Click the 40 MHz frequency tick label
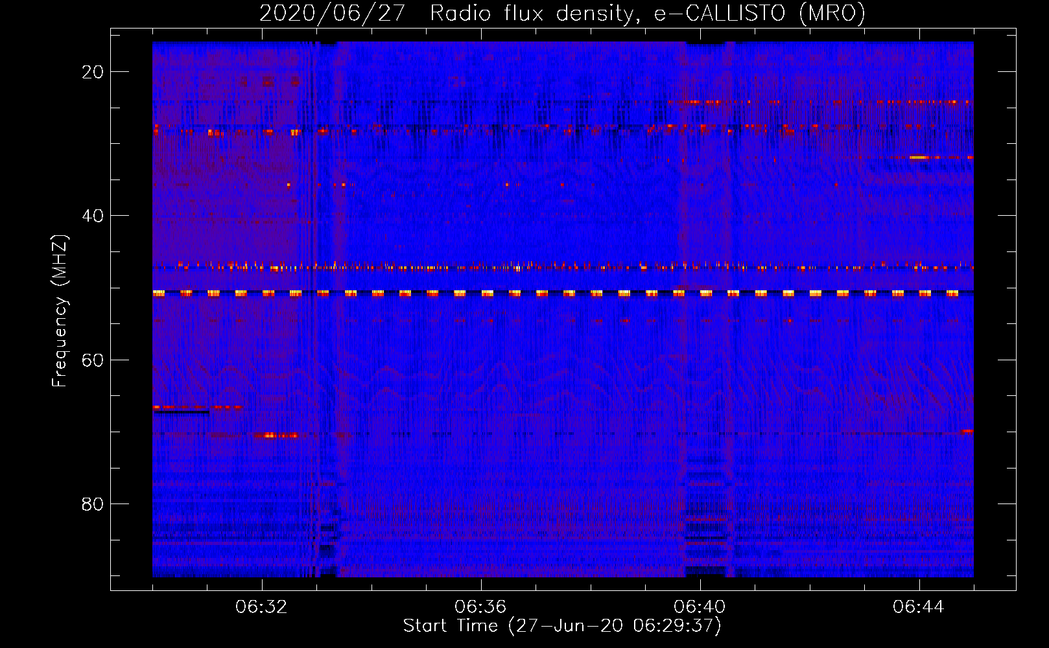 tap(93, 216)
